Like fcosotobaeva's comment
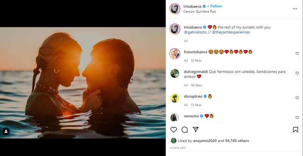This screenshot has width=303, height=156. tap(297, 53)
